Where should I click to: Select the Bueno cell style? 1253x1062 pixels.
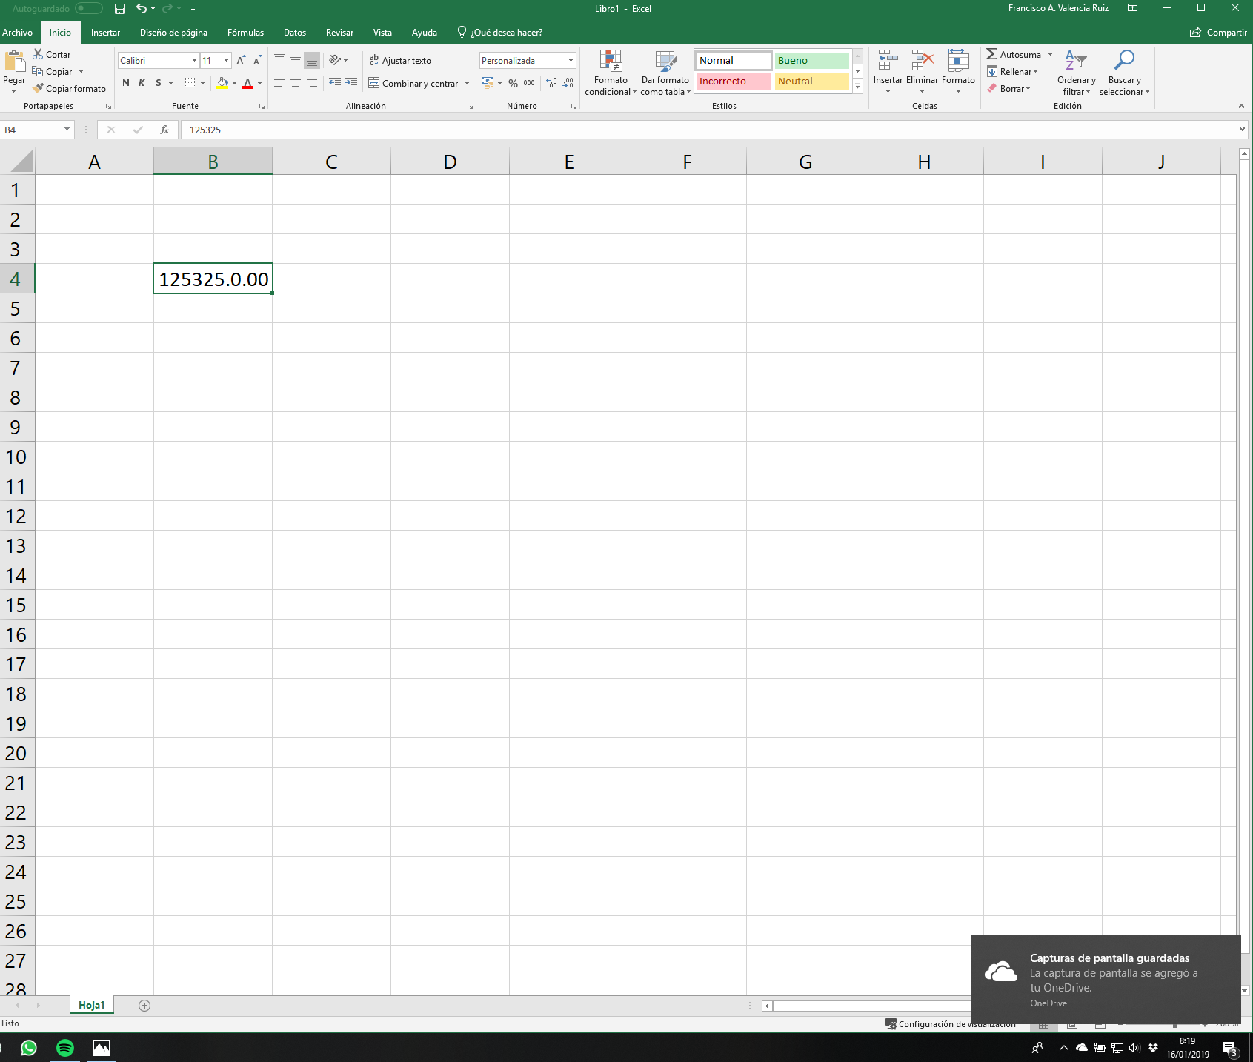811,61
